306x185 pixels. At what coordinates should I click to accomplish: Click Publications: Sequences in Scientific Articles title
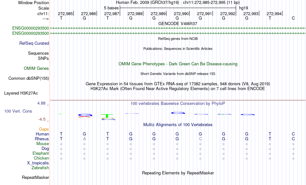pos(178,49)
